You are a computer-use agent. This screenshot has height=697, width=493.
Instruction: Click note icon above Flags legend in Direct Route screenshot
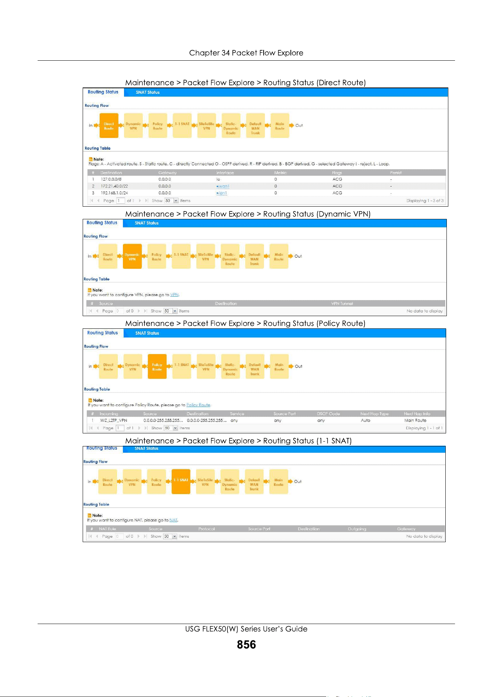point(90,159)
